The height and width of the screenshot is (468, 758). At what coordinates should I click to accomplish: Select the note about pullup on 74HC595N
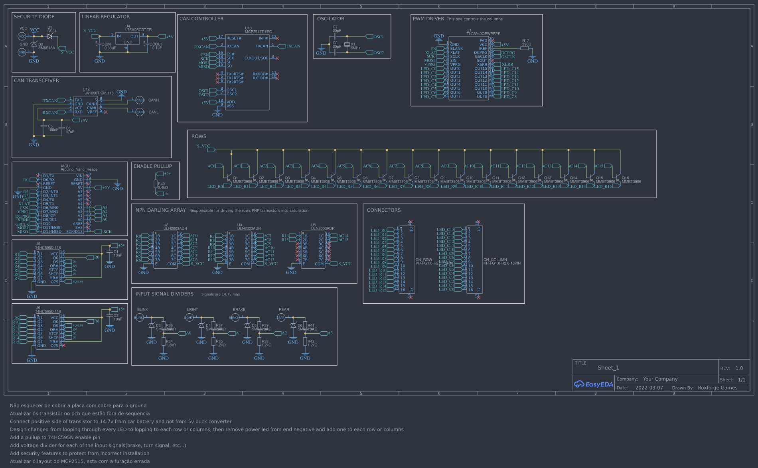55,437
